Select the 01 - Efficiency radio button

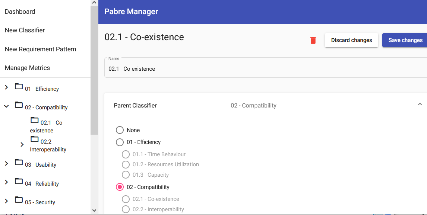tap(120, 142)
